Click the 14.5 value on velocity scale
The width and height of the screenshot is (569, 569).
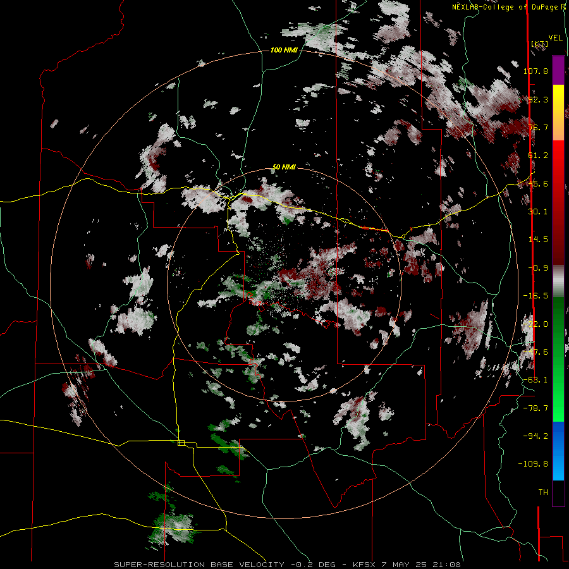(x=538, y=240)
